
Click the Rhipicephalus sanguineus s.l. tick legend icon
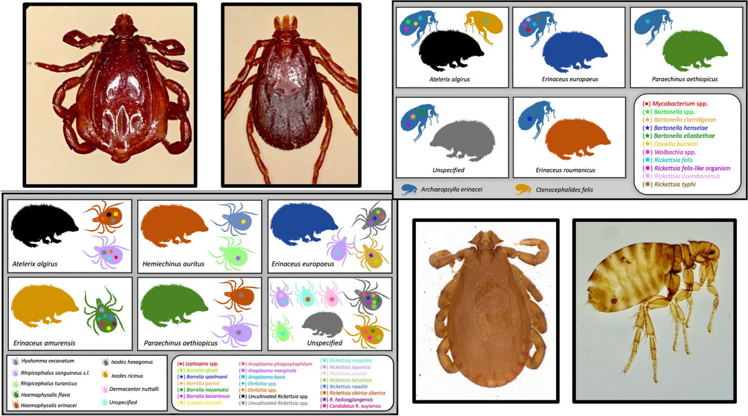[14, 373]
